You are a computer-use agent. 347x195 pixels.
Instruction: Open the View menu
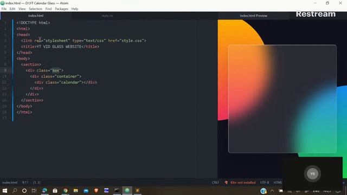(22, 9)
